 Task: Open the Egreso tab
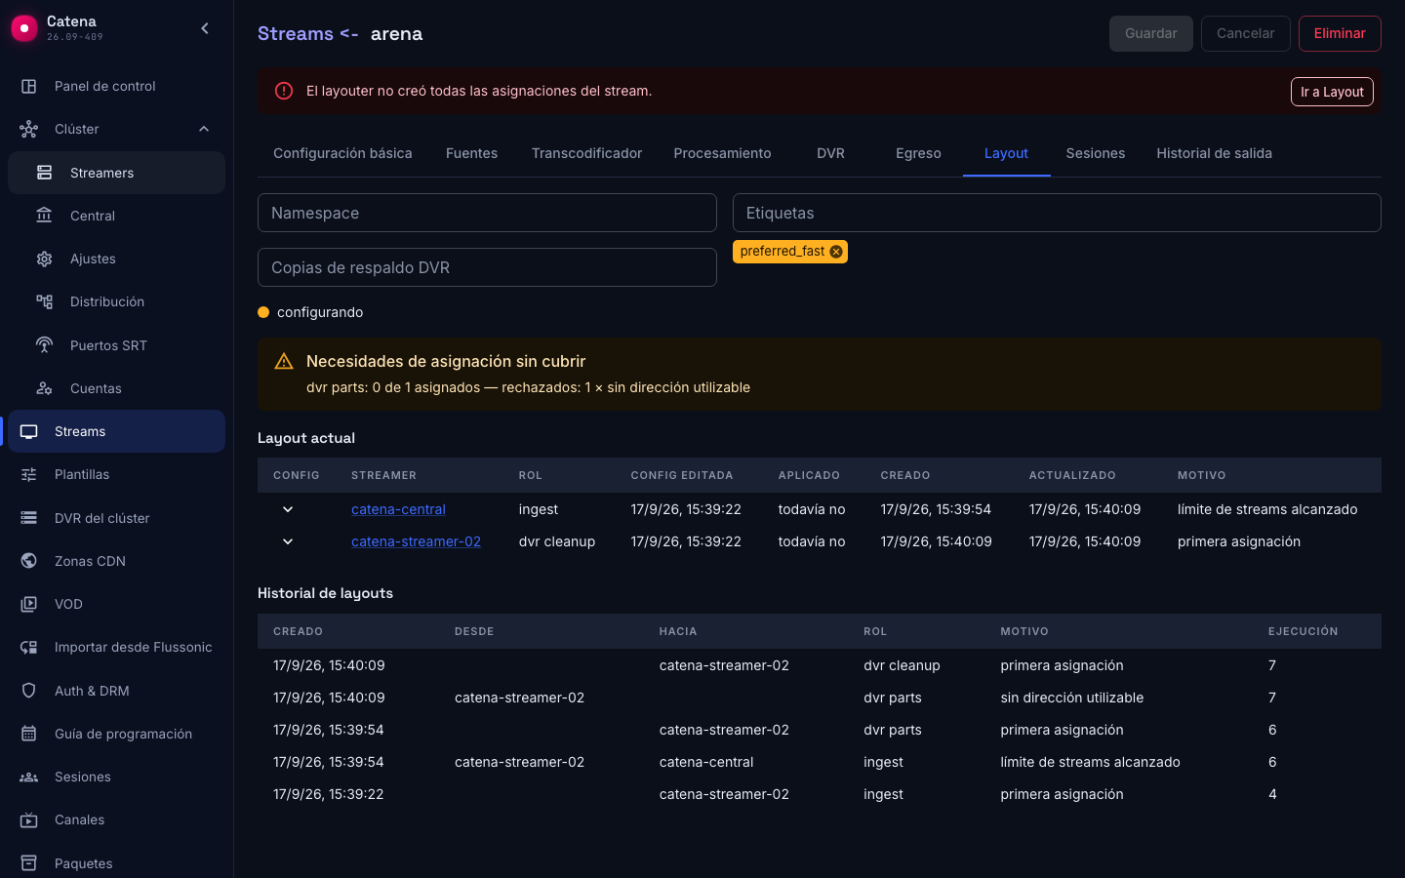tap(918, 153)
